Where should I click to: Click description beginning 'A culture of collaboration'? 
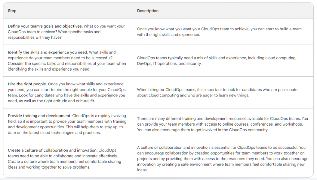[223, 159]
